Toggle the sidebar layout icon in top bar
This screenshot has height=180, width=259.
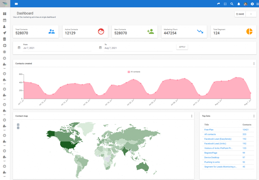(x=16, y=4)
